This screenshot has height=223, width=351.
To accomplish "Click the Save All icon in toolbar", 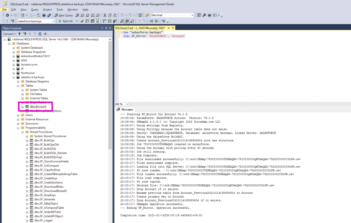I will click(x=49, y=15).
